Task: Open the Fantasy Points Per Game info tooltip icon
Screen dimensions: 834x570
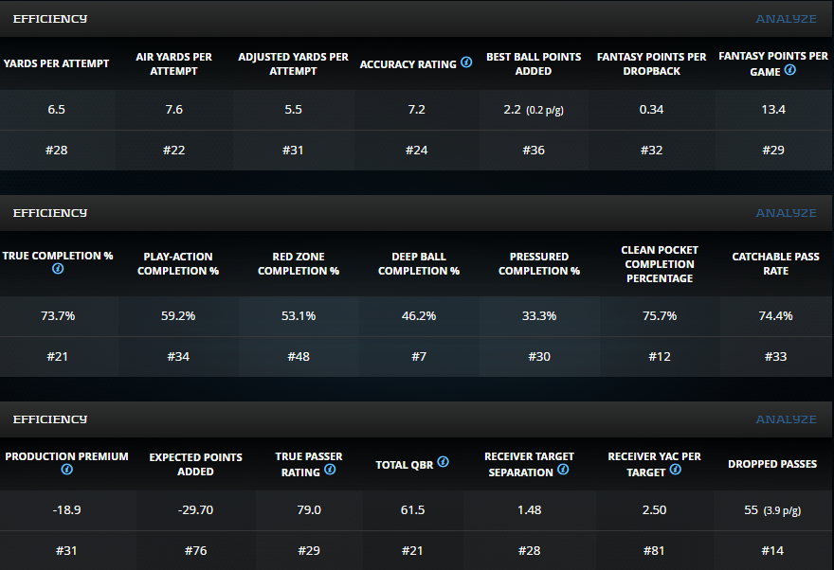Action: 789,70
